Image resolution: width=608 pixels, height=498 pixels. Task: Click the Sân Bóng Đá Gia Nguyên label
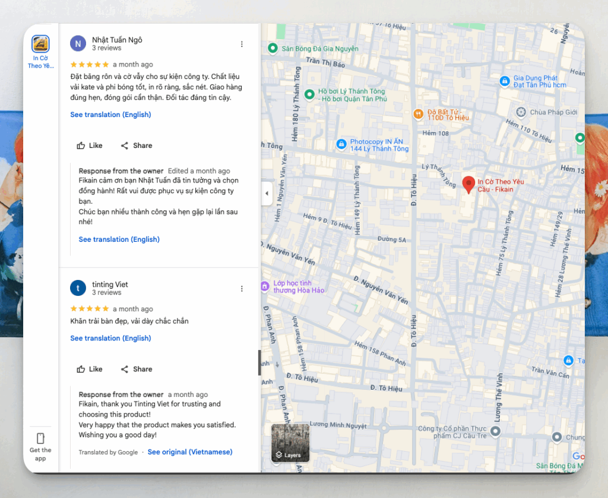coord(320,49)
